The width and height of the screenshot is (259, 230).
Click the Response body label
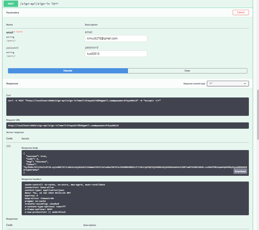(x=30, y=148)
